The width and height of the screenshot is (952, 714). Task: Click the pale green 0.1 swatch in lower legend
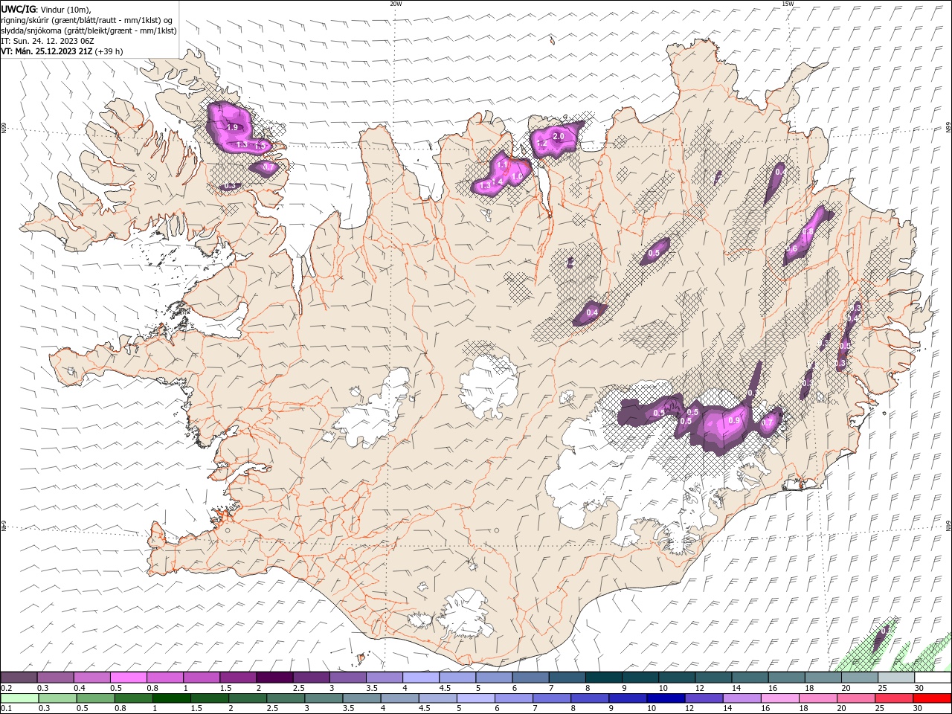tap(19, 698)
